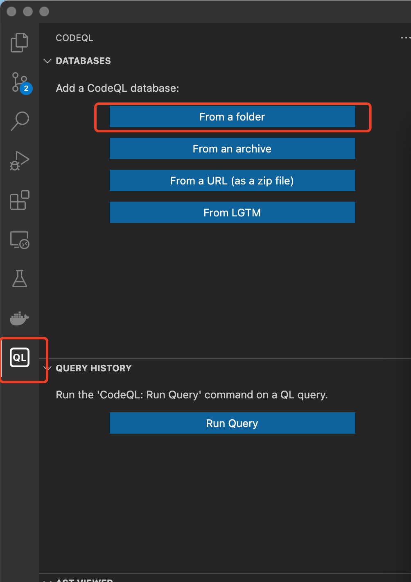
Task: Open the Search view icon
Action: point(20,121)
